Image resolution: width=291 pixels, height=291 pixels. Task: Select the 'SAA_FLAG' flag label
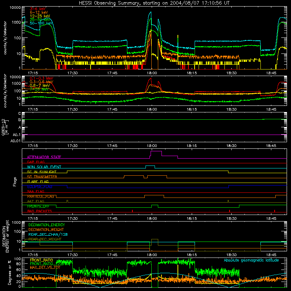click(x=36, y=191)
